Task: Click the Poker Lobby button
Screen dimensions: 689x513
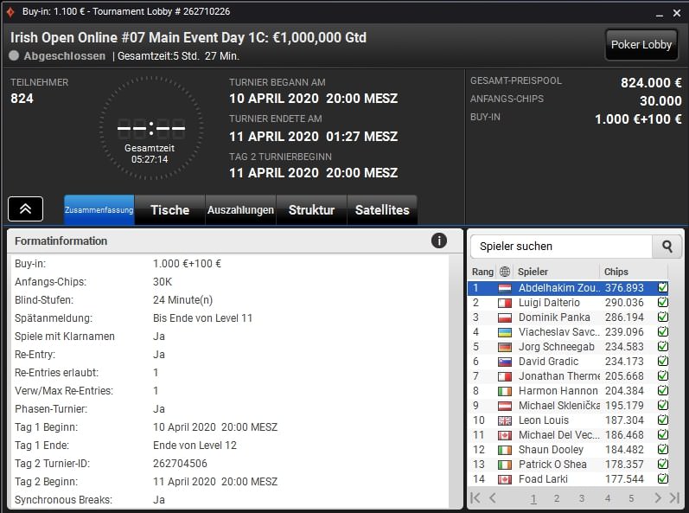Action: click(641, 45)
